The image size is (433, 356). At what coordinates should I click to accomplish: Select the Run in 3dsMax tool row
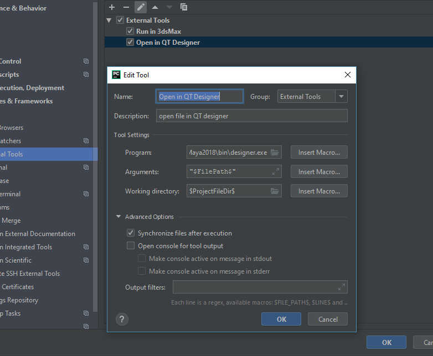(x=269, y=31)
